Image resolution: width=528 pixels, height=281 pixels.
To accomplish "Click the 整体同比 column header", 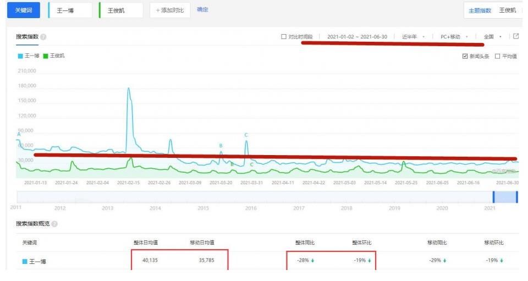I will 305,243.
